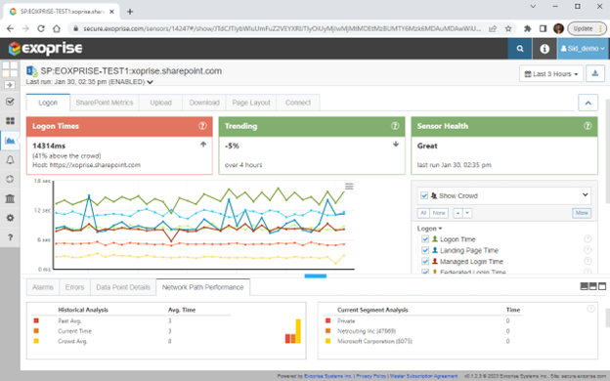Open help icon in Current Segment Analysis
The image size is (610, 381).
tap(590, 309)
